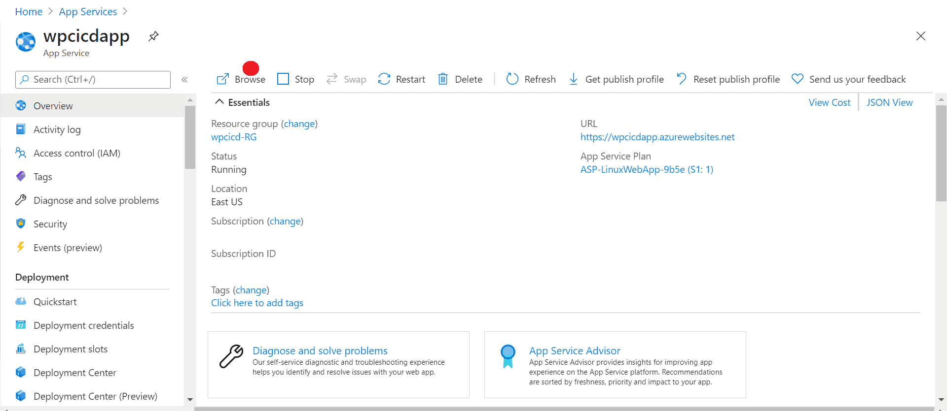Open JSON View
This screenshot has width=947, height=411.
click(x=889, y=102)
